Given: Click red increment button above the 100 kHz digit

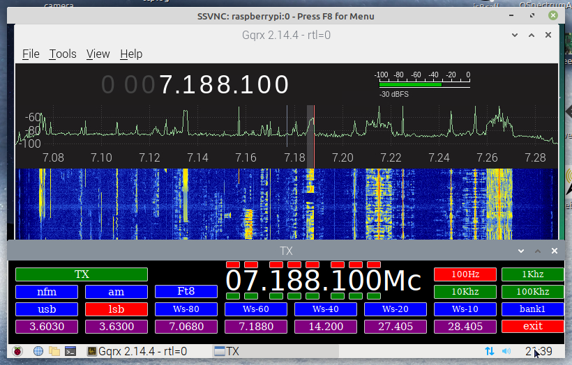Looking at the screenshot, I should [x=276, y=265].
